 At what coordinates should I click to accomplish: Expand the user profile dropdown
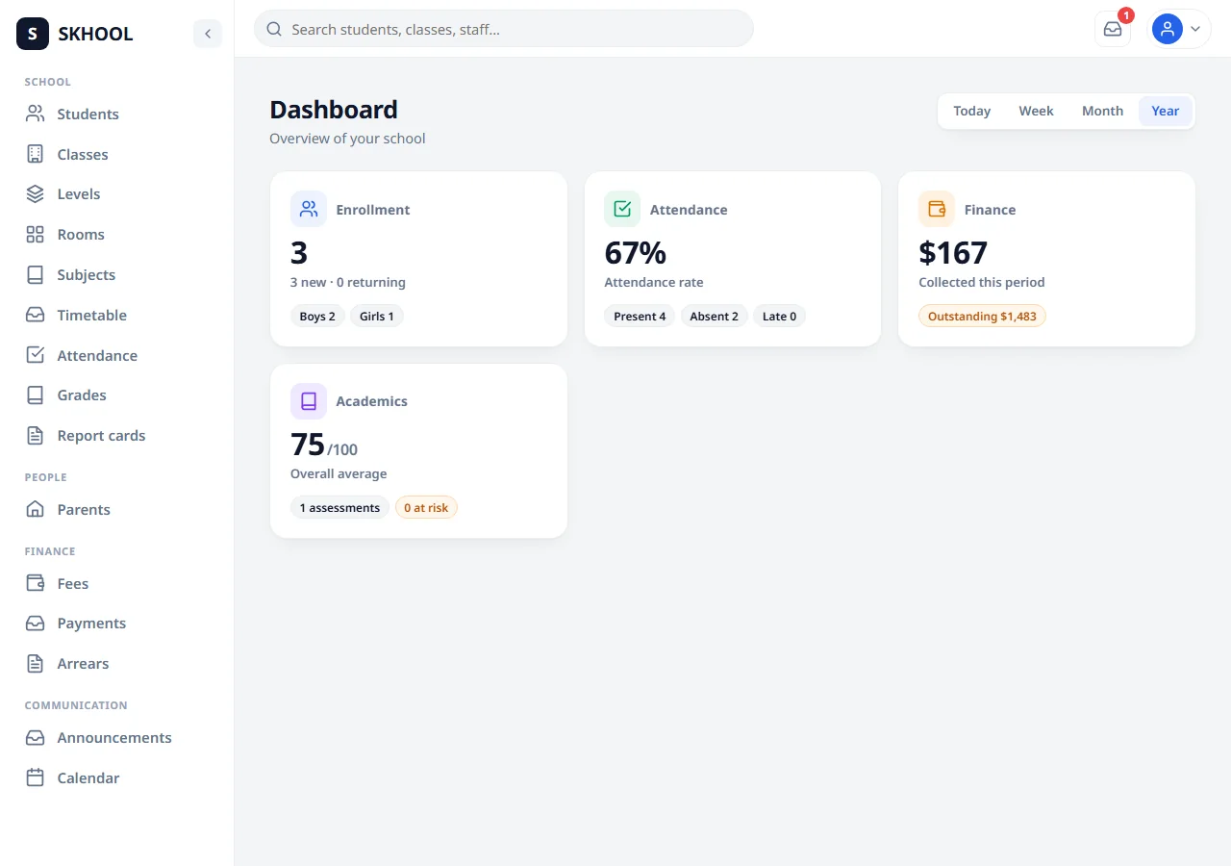pyautogui.click(x=1181, y=29)
